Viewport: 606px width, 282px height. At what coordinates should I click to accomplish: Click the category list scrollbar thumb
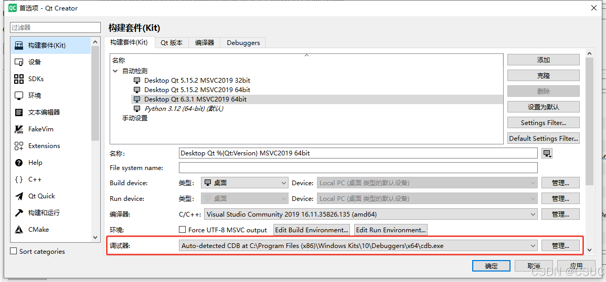95,93
